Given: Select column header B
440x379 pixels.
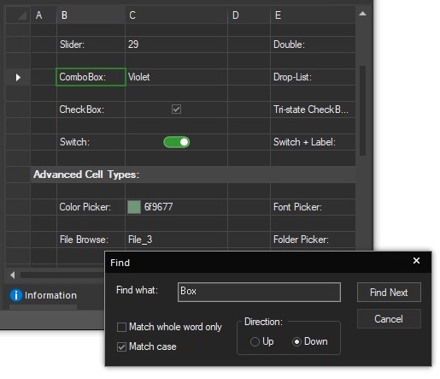Looking at the screenshot, I should (x=91, y=15).
